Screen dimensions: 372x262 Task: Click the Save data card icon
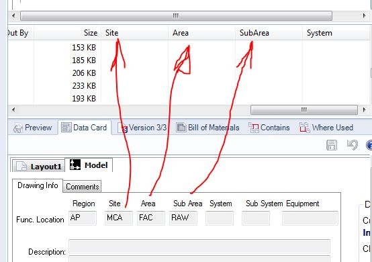[332, 145]
